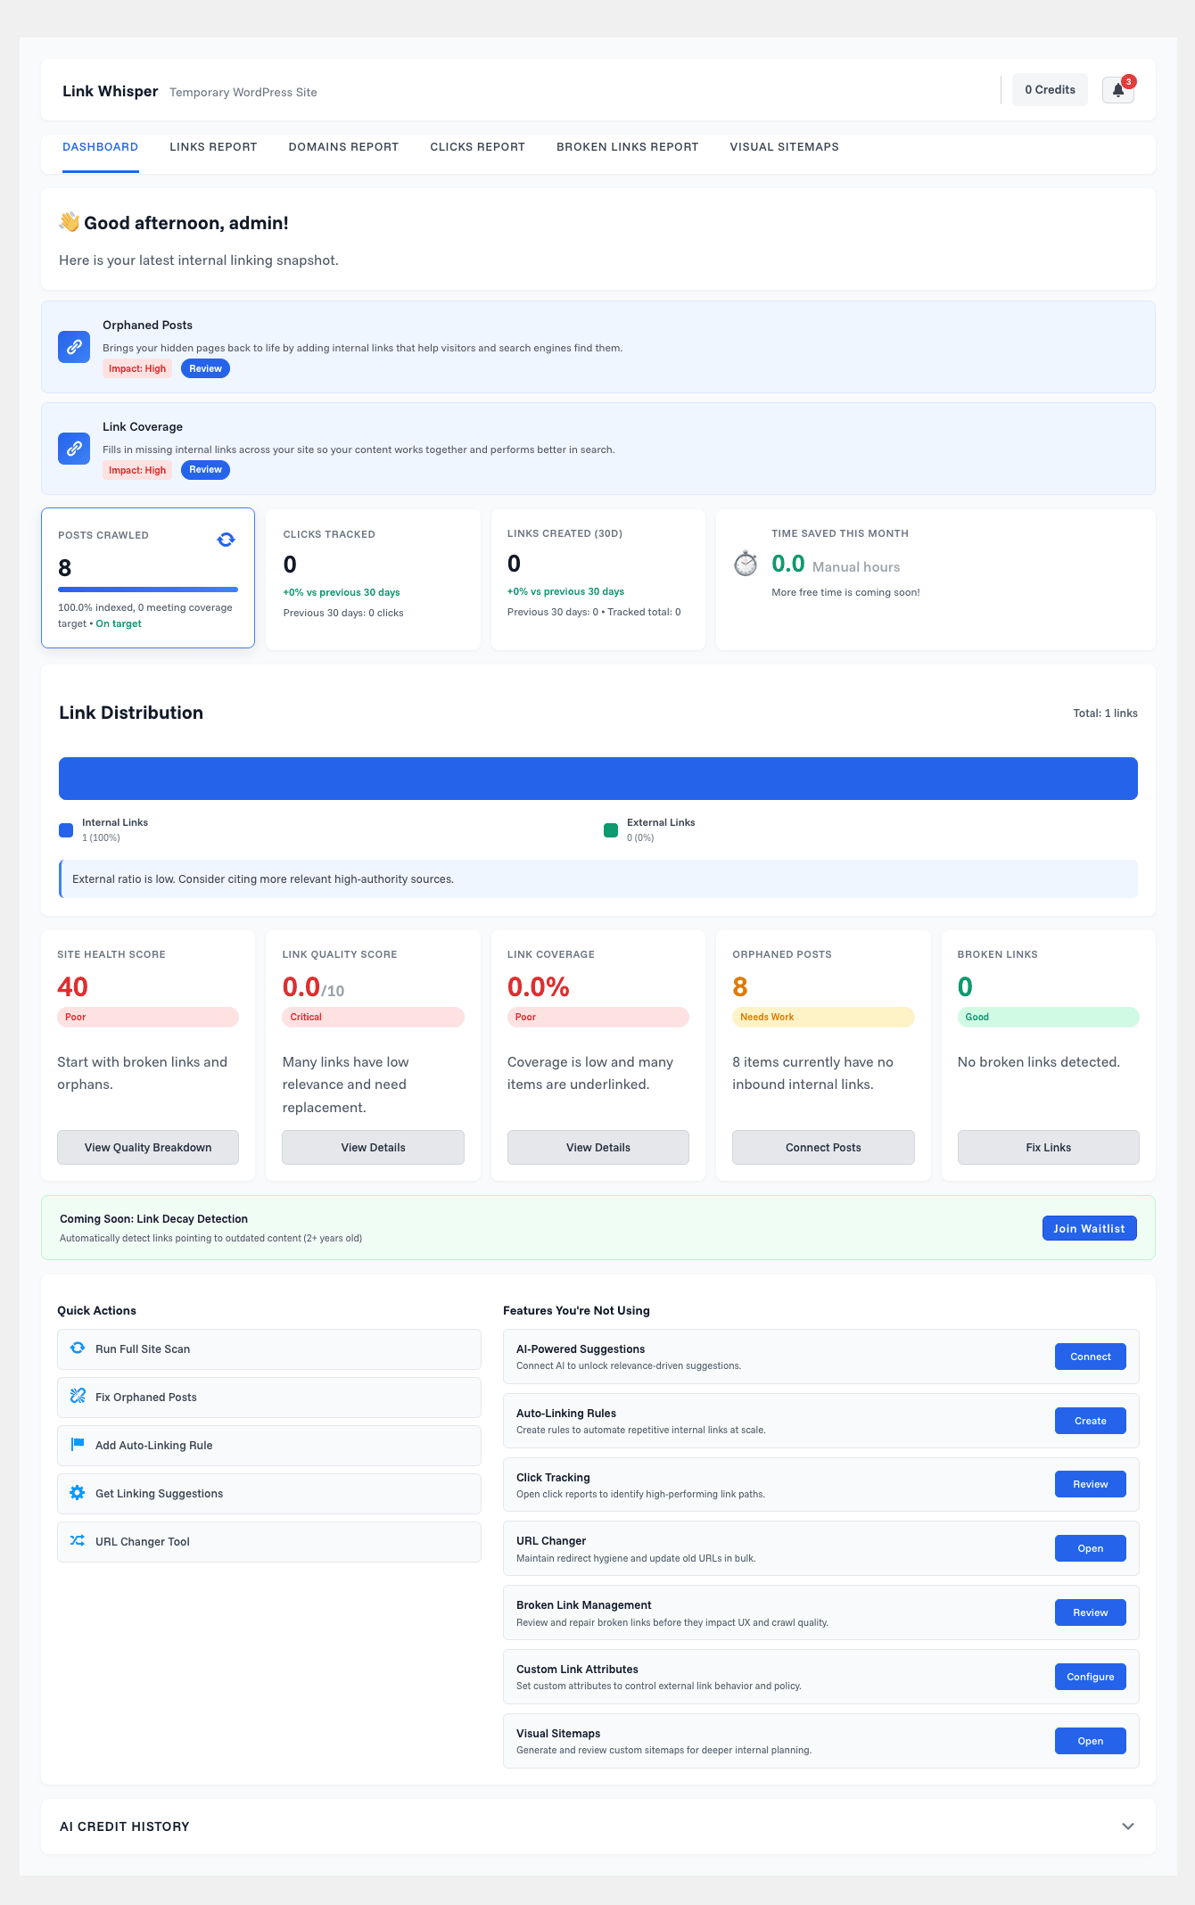Click the waving hand emoji in greeting
The height and width of the screenshot is (1905, 1195).
[70, 222]
